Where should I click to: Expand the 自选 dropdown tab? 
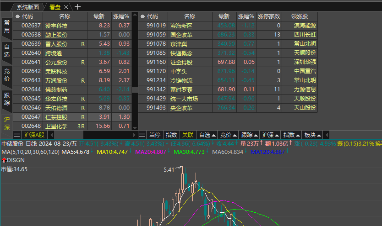(207, 135)
